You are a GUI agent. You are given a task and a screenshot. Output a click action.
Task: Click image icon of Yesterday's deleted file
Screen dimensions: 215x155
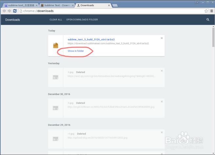(x=55, y=77)
